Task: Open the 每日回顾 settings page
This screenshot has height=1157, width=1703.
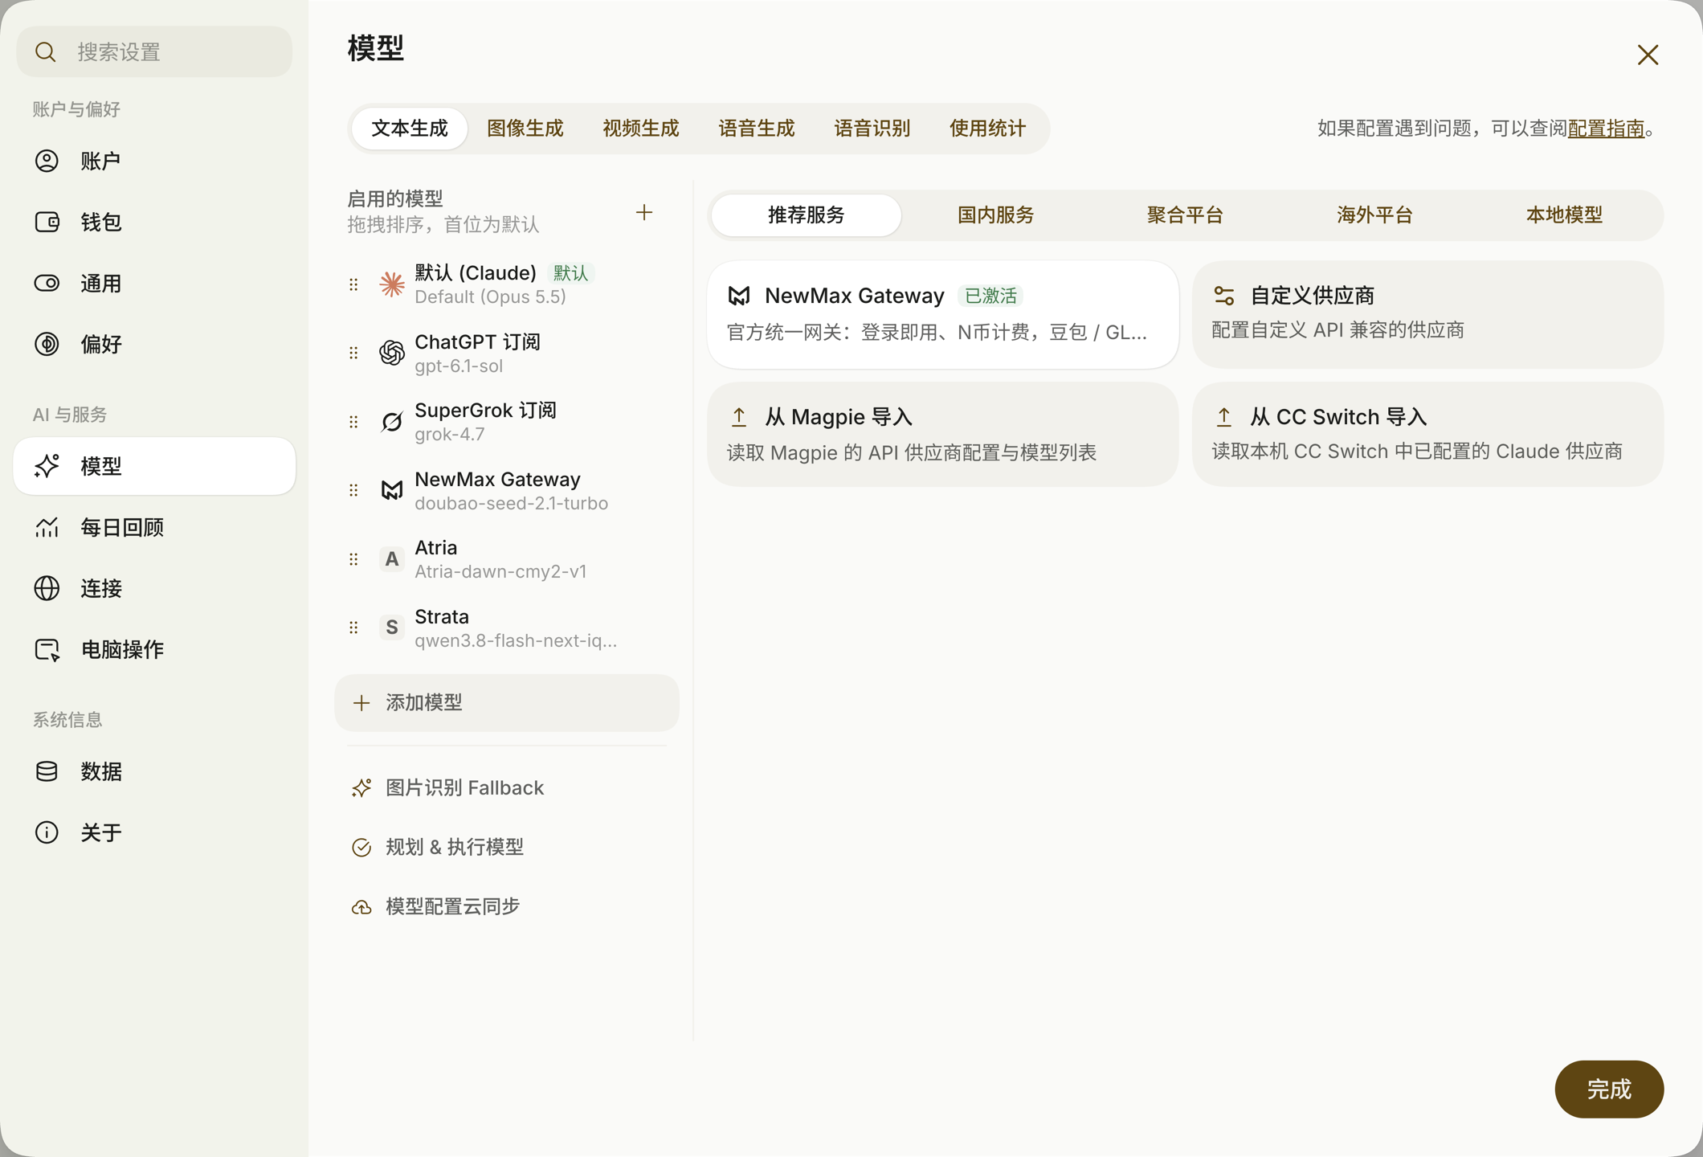Action: [x=154, y=527]
